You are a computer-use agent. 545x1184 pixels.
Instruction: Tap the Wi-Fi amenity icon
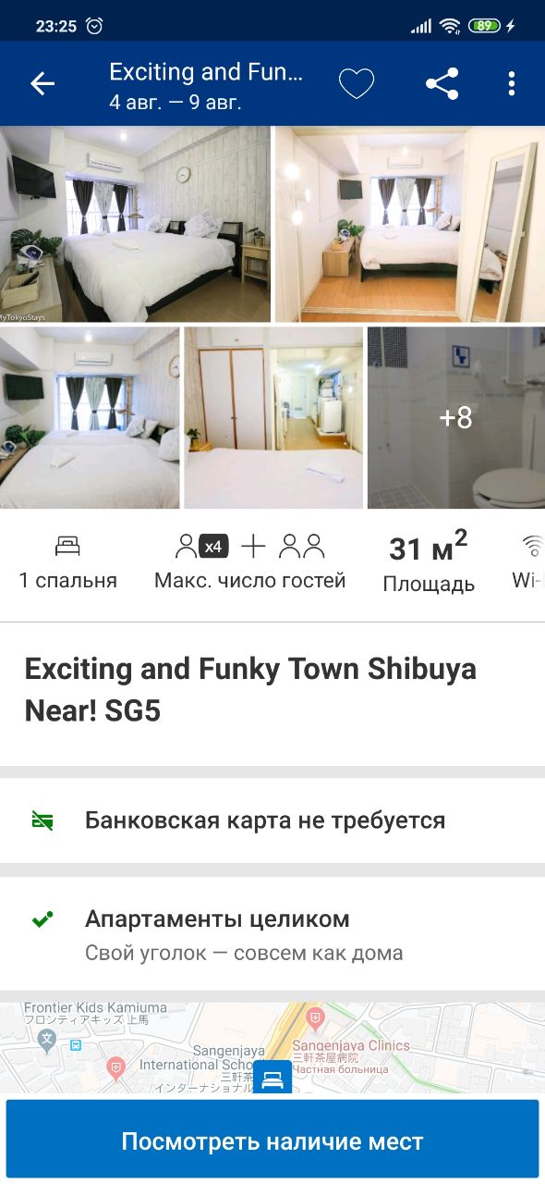tap(534, 546)
